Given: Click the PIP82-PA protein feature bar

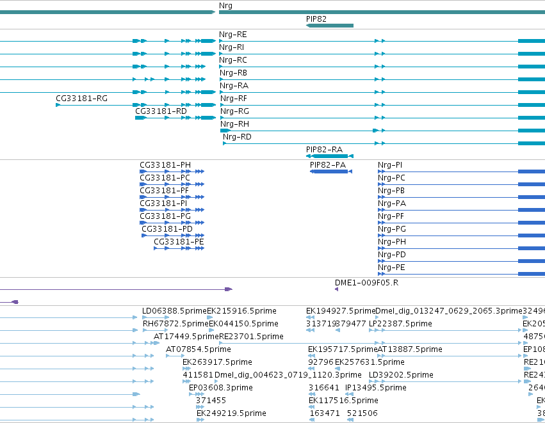Looking at the screenshot, I should [x=331, y=172].
